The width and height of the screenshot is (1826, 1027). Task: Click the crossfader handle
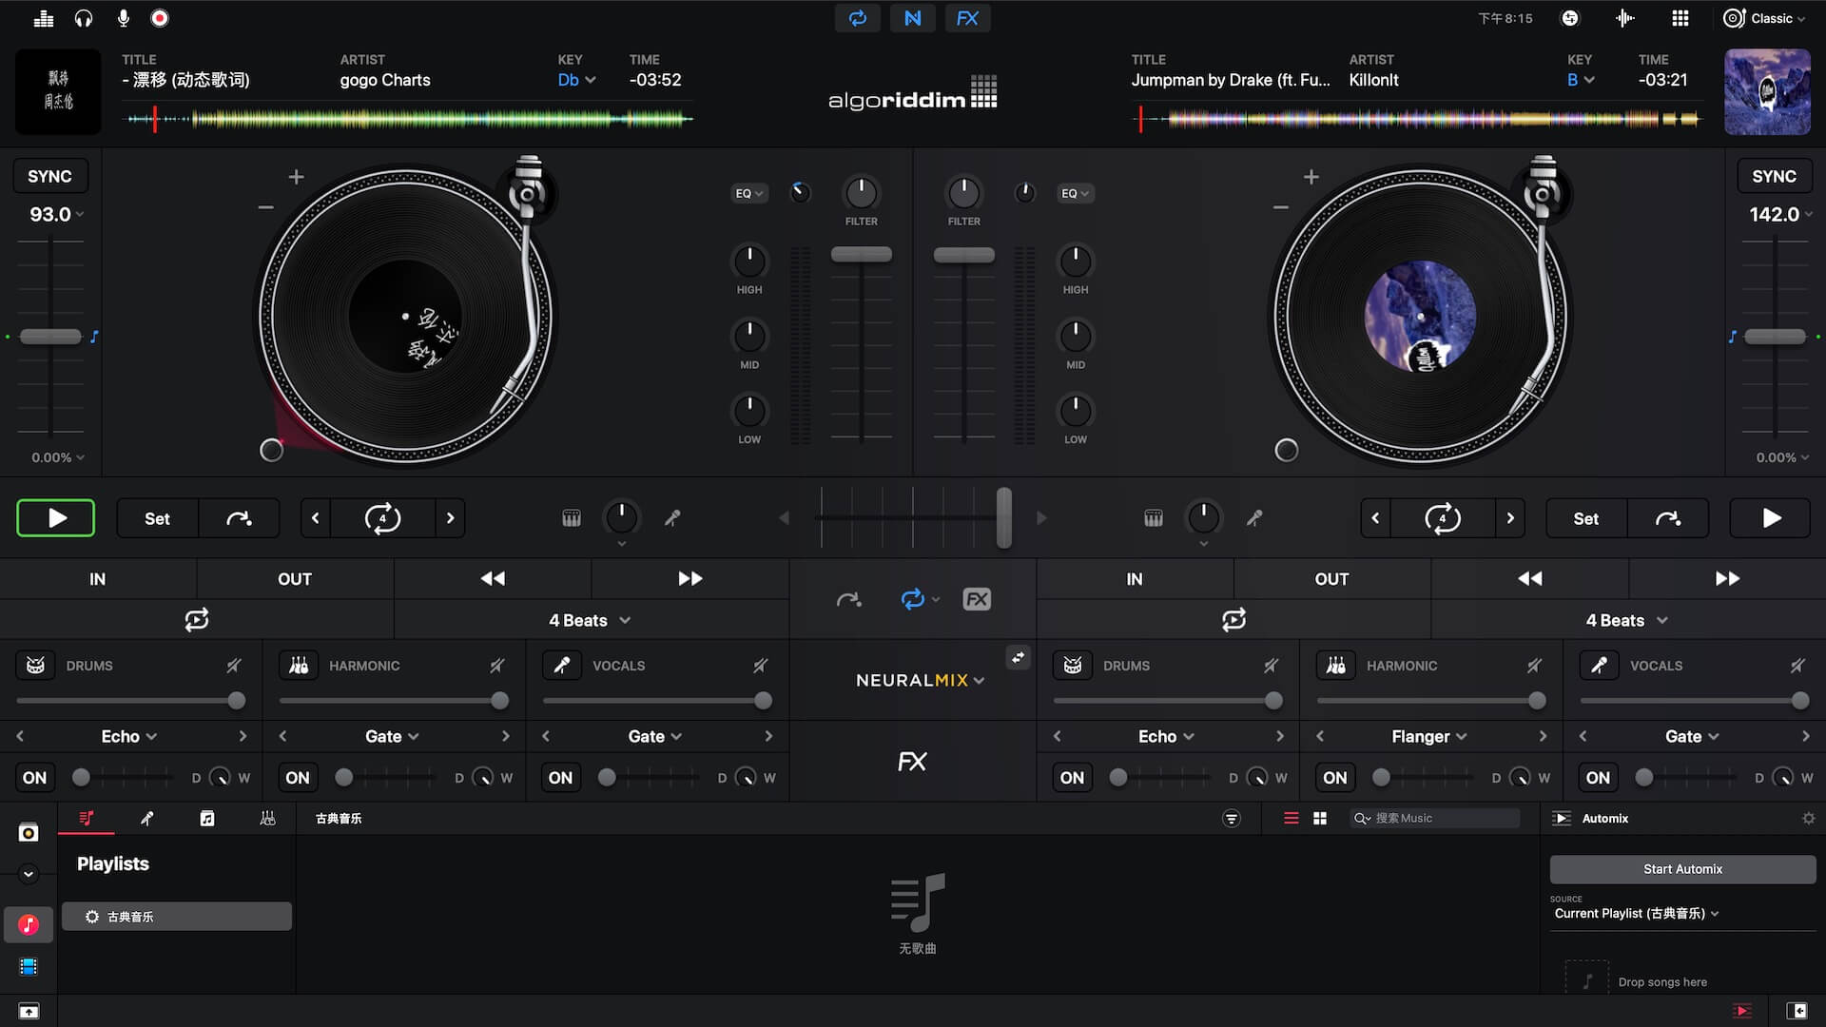[x=1003, y=517]
